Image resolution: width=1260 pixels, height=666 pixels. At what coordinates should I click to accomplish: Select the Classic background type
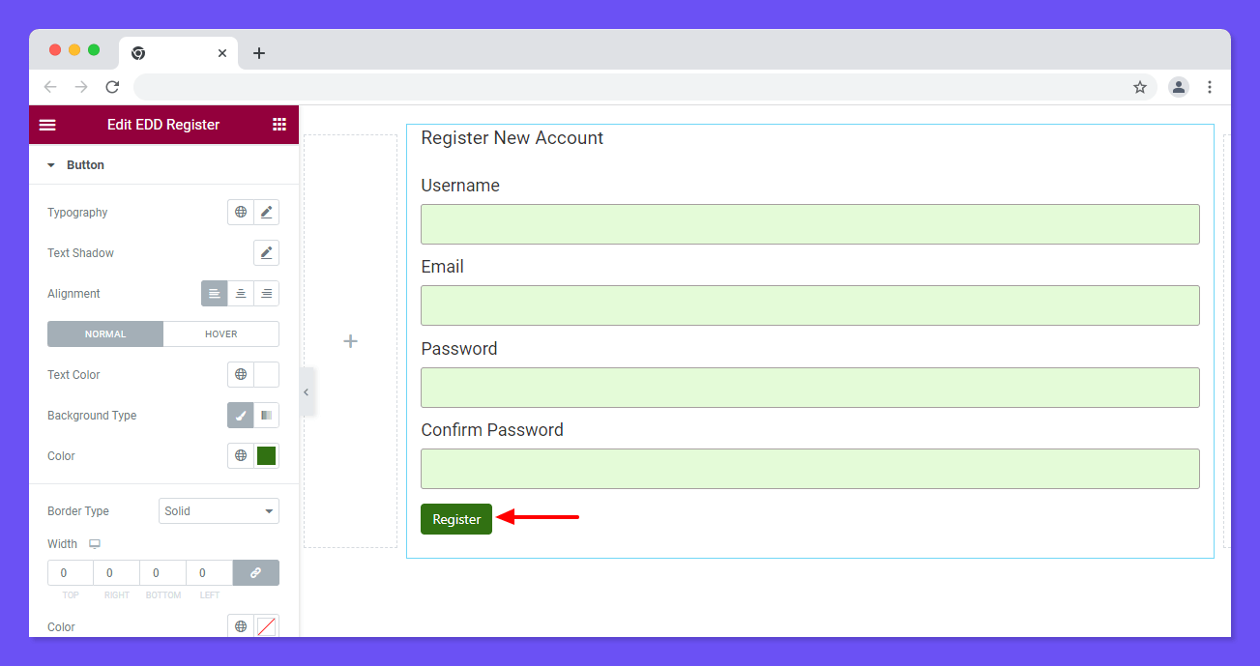[240, 415]
